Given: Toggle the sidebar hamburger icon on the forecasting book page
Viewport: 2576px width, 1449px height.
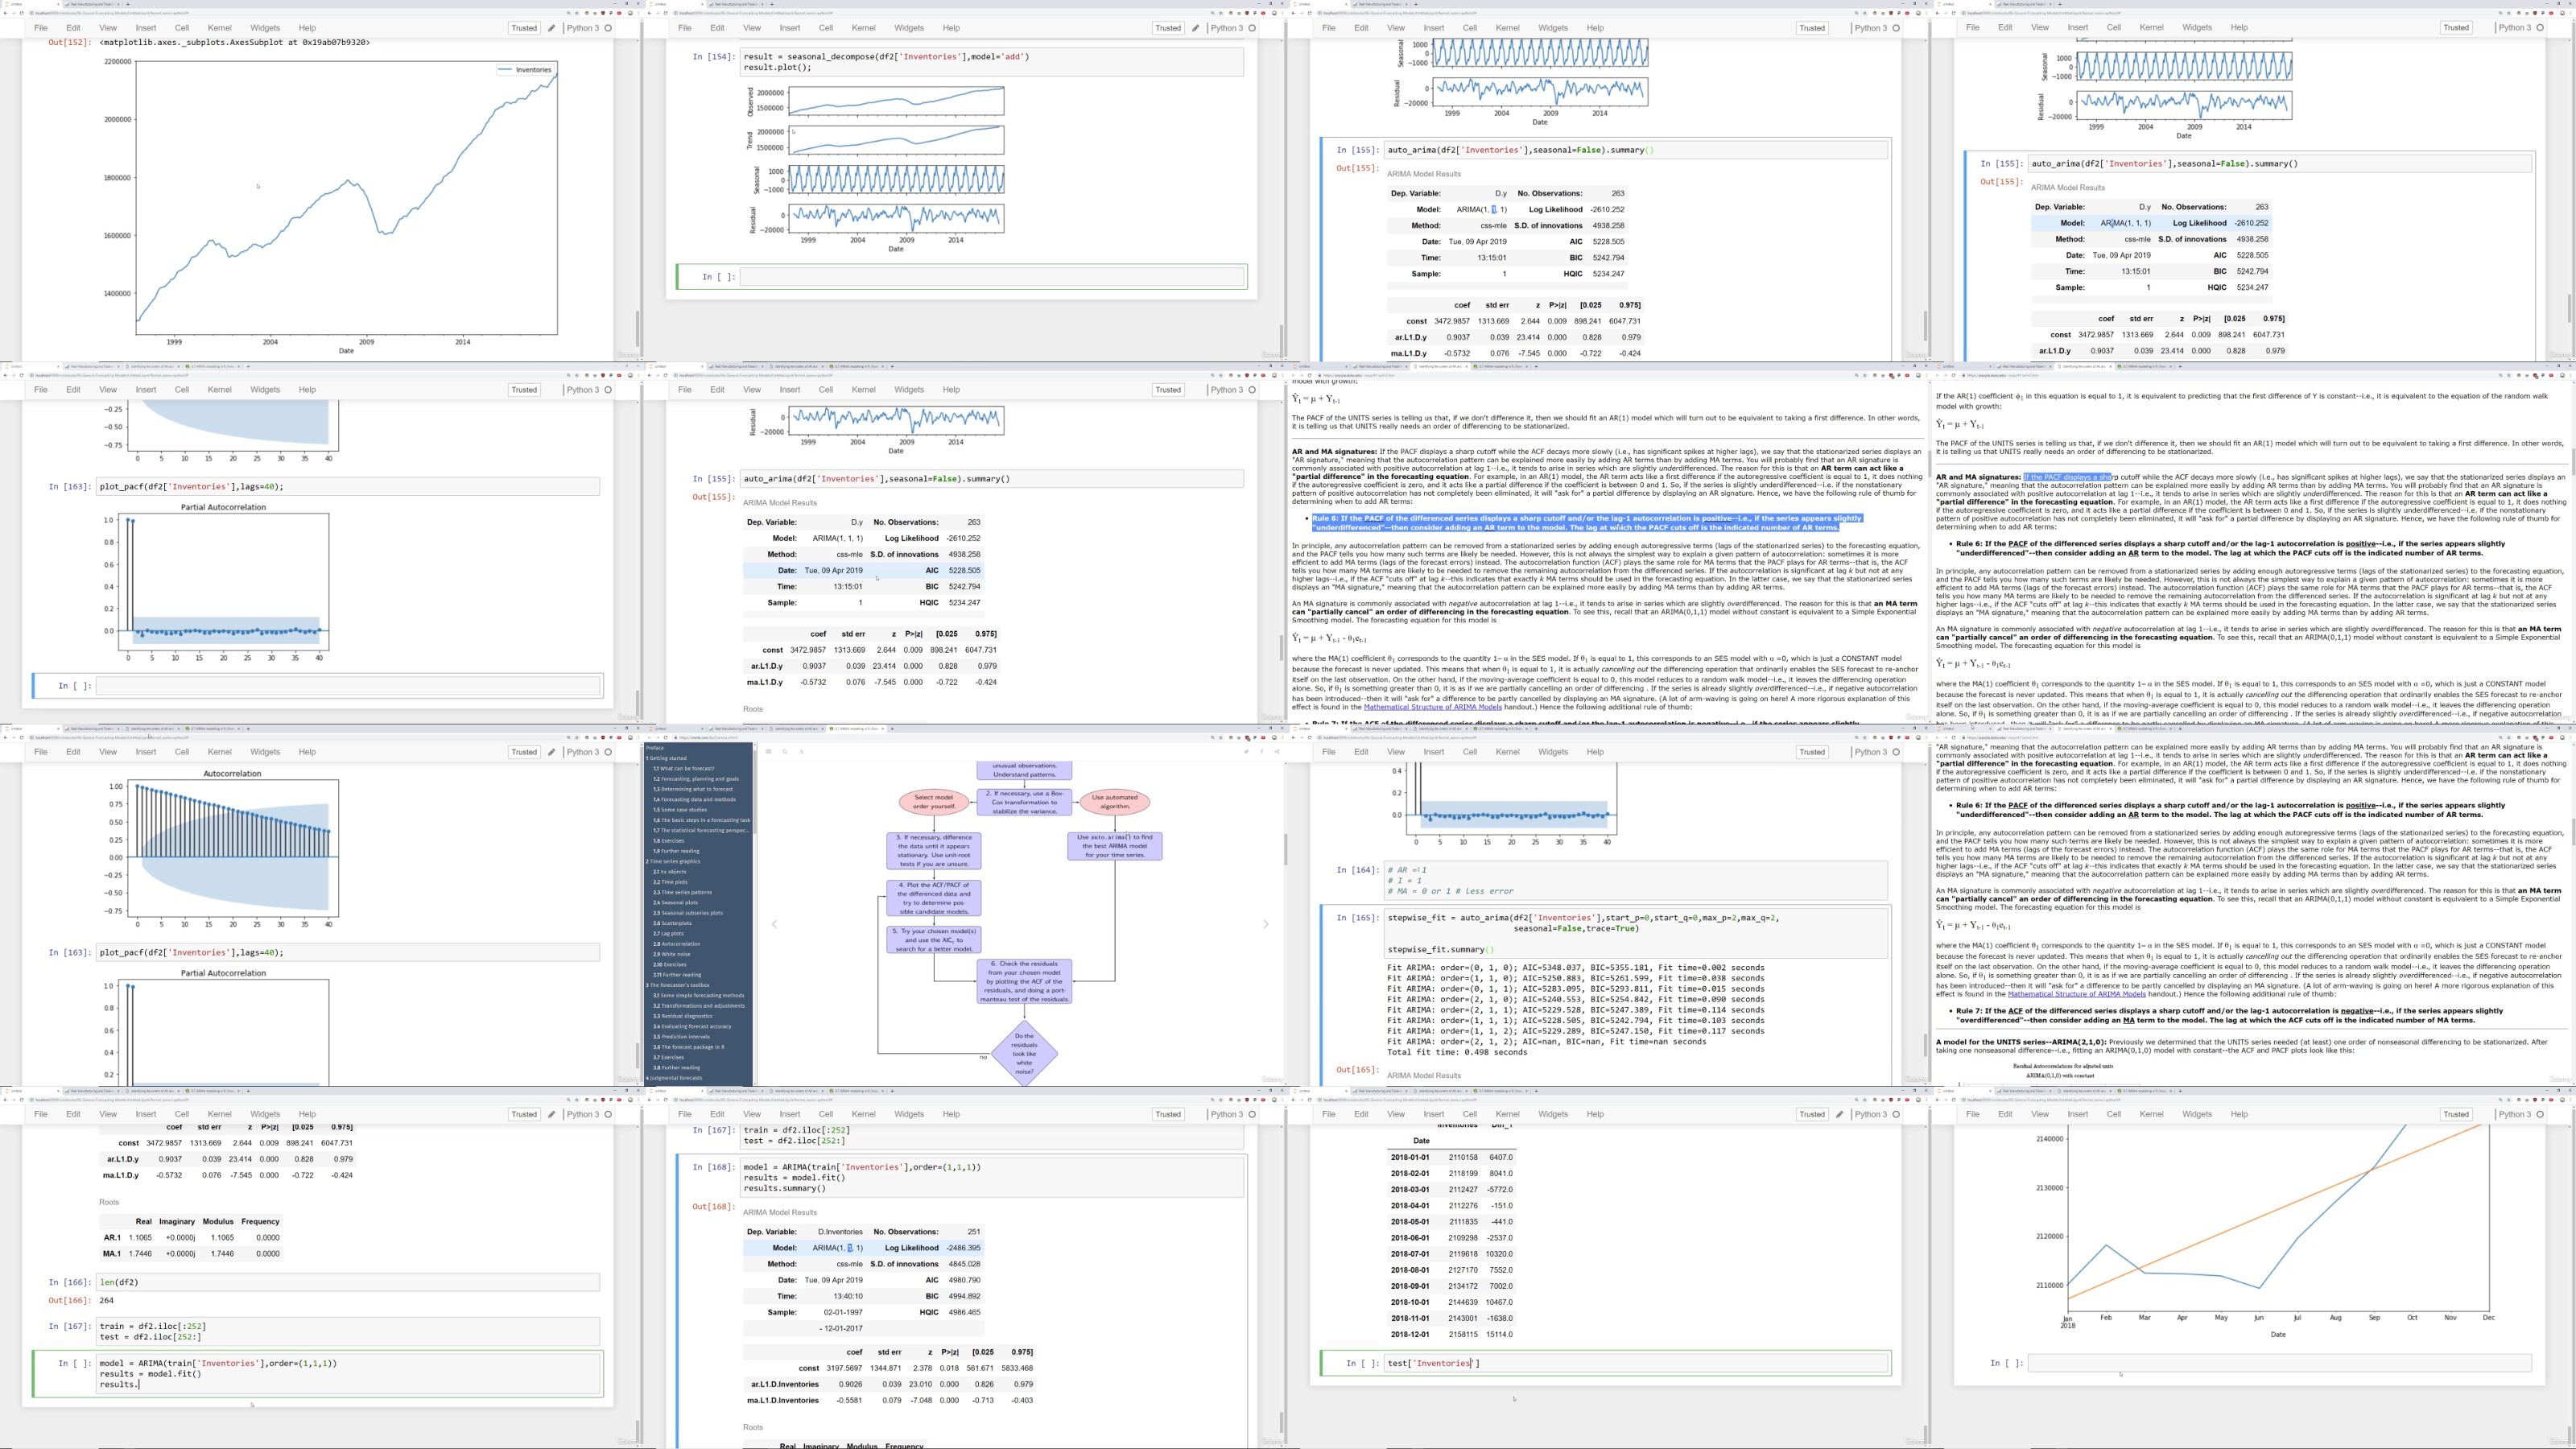Looking at the screenshot, I should click(x=768, y=751).
